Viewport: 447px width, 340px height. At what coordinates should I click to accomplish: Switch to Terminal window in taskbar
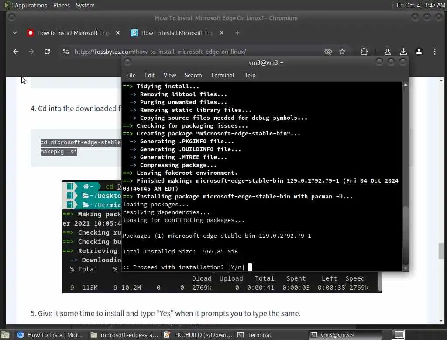[x=272, y=335]
